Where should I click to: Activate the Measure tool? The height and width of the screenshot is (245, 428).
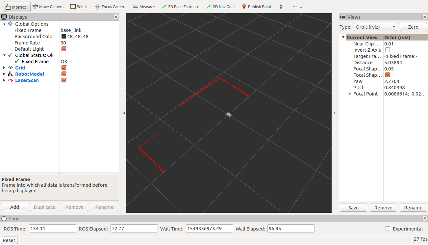144,7
